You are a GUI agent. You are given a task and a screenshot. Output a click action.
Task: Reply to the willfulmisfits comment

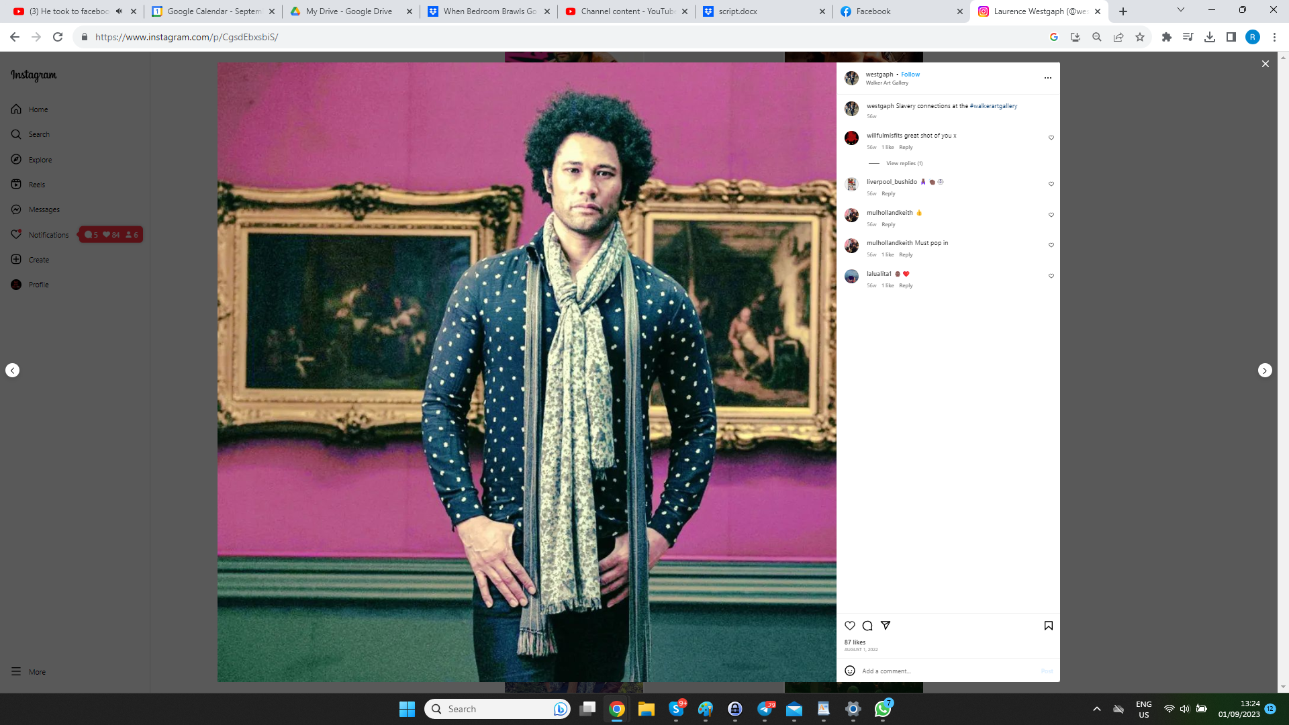coord(906,148)
